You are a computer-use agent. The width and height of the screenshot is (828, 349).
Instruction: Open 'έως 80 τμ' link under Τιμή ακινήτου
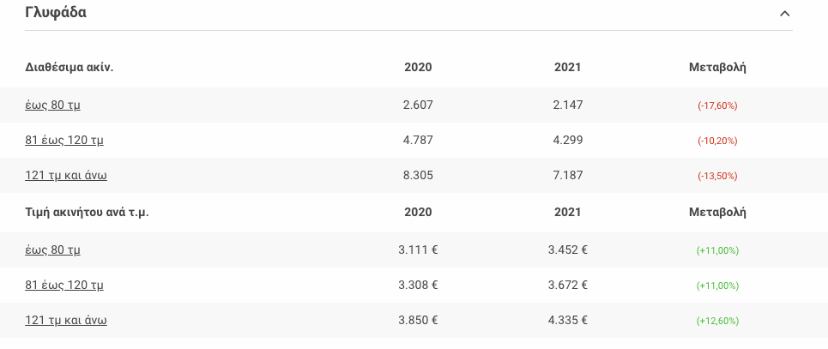(53, 250)
